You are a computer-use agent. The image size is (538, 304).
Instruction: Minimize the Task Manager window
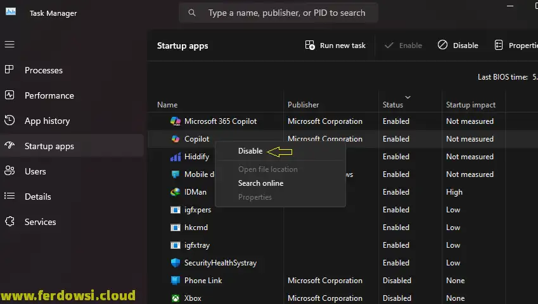click(510, 6)
